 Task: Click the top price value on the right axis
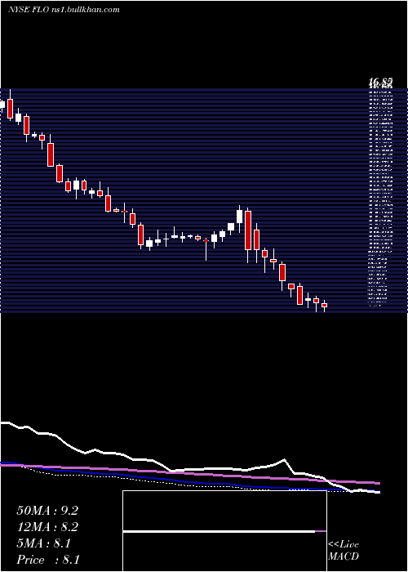[x=381, y=83]
